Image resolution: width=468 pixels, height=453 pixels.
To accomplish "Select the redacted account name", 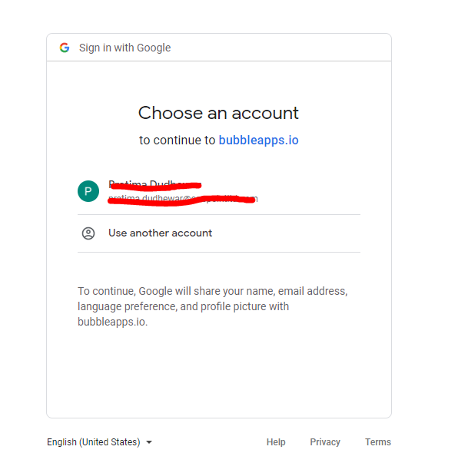I will [x=150, y=184].
